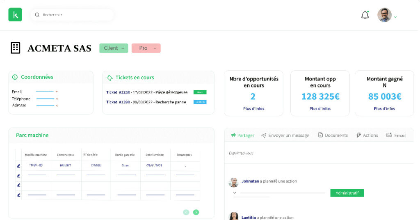The image size is (420, 220).
Task: Open ticket #1258 Pièce défectueuse
Action: click(x=146, y=92)
